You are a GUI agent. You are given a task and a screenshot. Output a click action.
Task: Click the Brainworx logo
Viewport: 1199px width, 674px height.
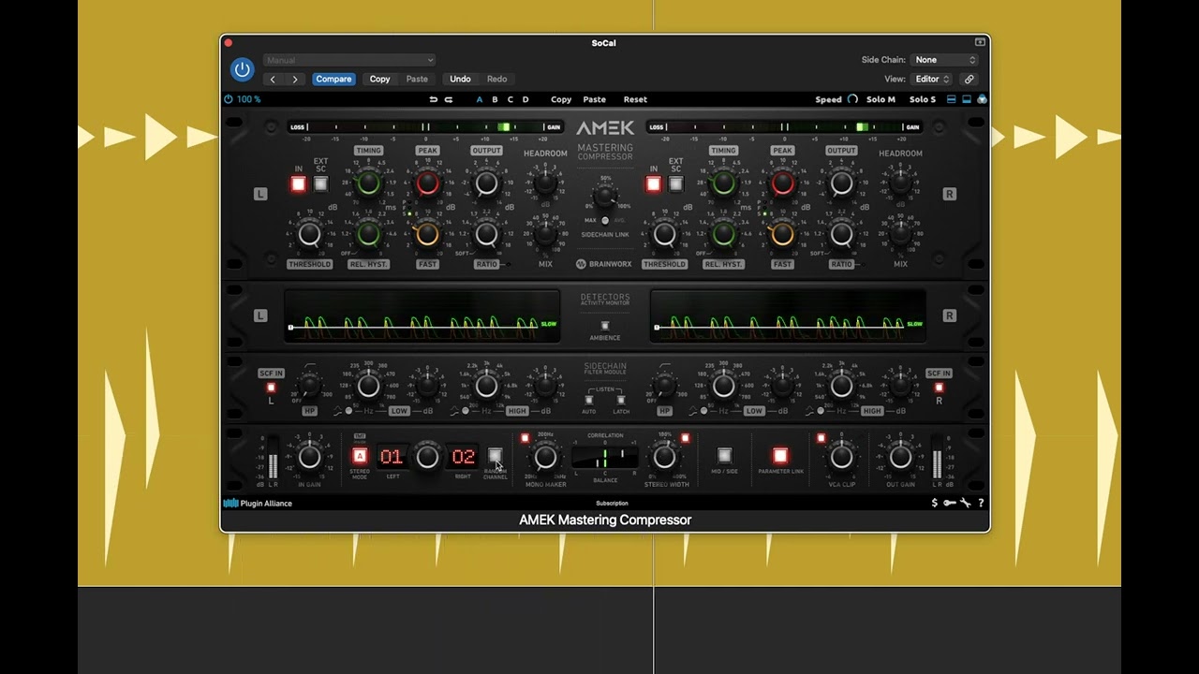604,264
